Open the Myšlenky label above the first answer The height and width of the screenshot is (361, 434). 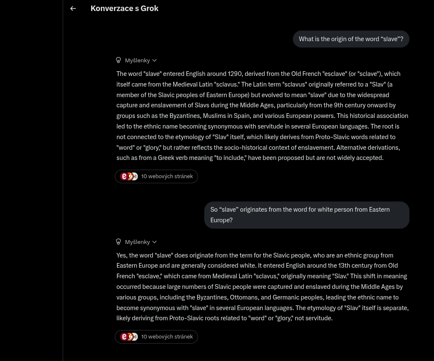137,61
